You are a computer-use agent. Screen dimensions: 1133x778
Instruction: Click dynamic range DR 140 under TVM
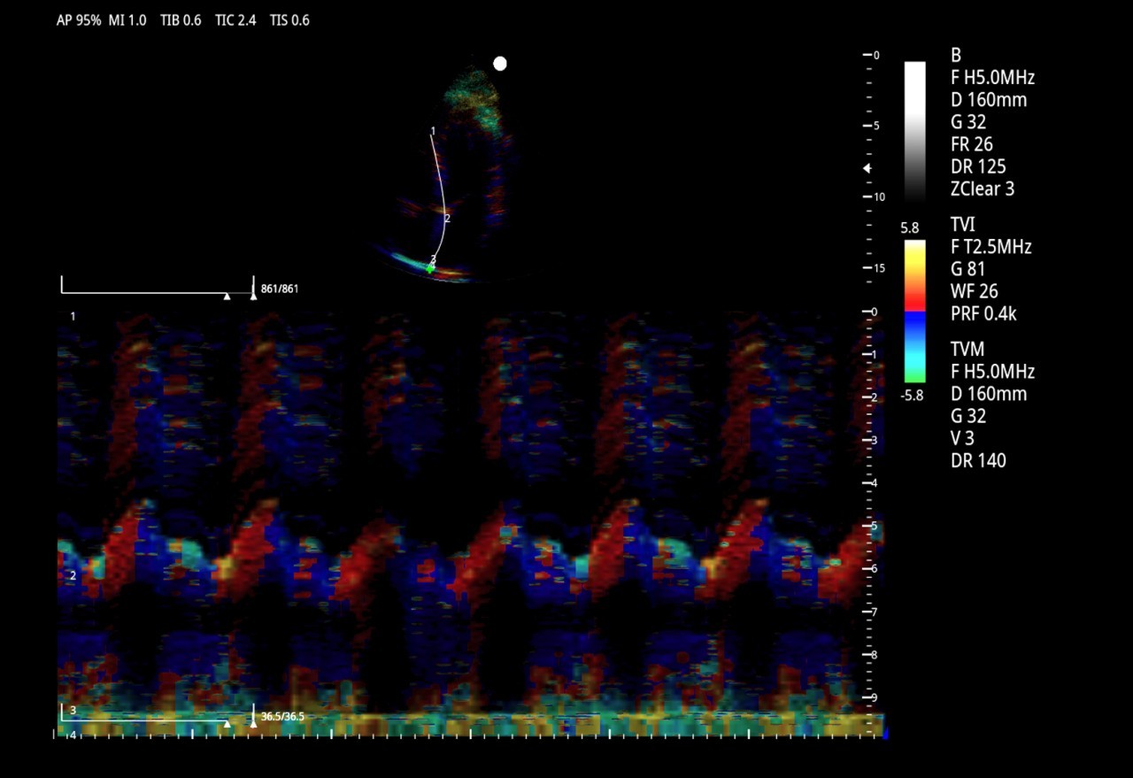point(978,460)
